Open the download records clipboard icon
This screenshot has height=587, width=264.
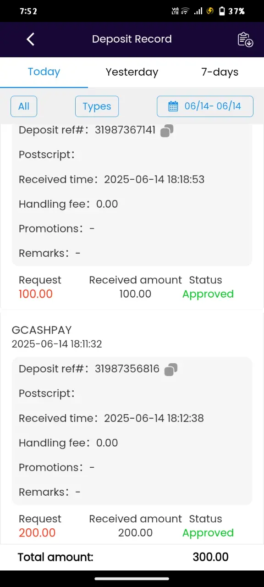(245, 39)
